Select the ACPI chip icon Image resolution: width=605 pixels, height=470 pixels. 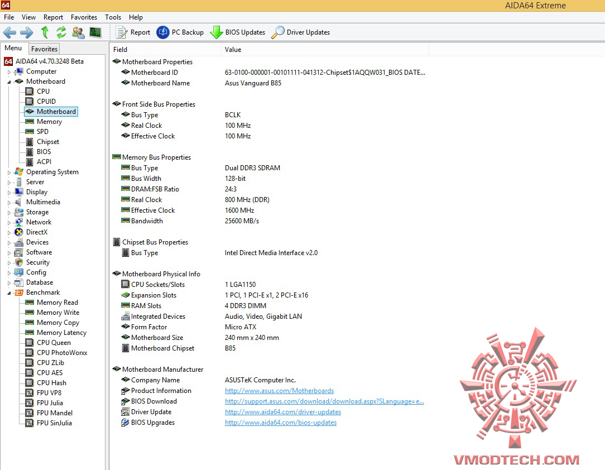tap(30, 162)
